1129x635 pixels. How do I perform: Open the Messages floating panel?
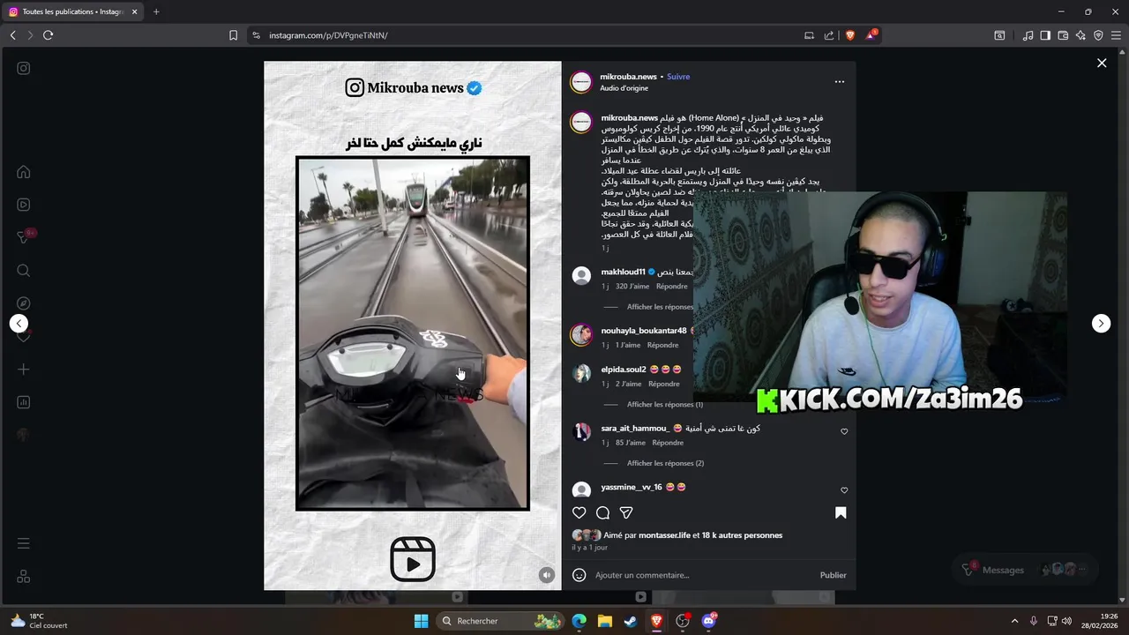point(1026,570)
